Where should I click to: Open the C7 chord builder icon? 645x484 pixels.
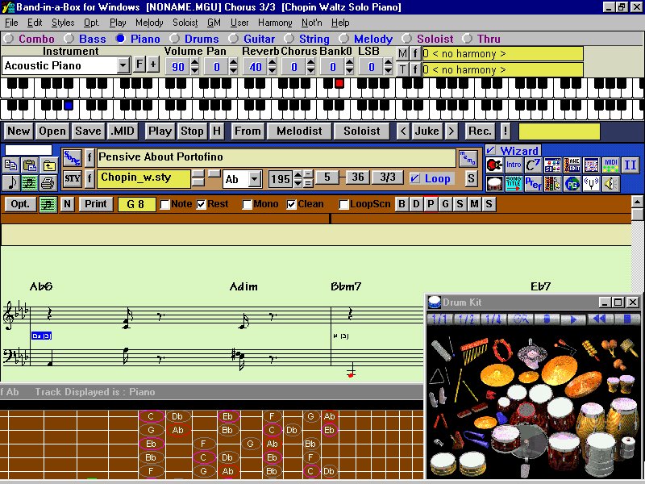533,165
